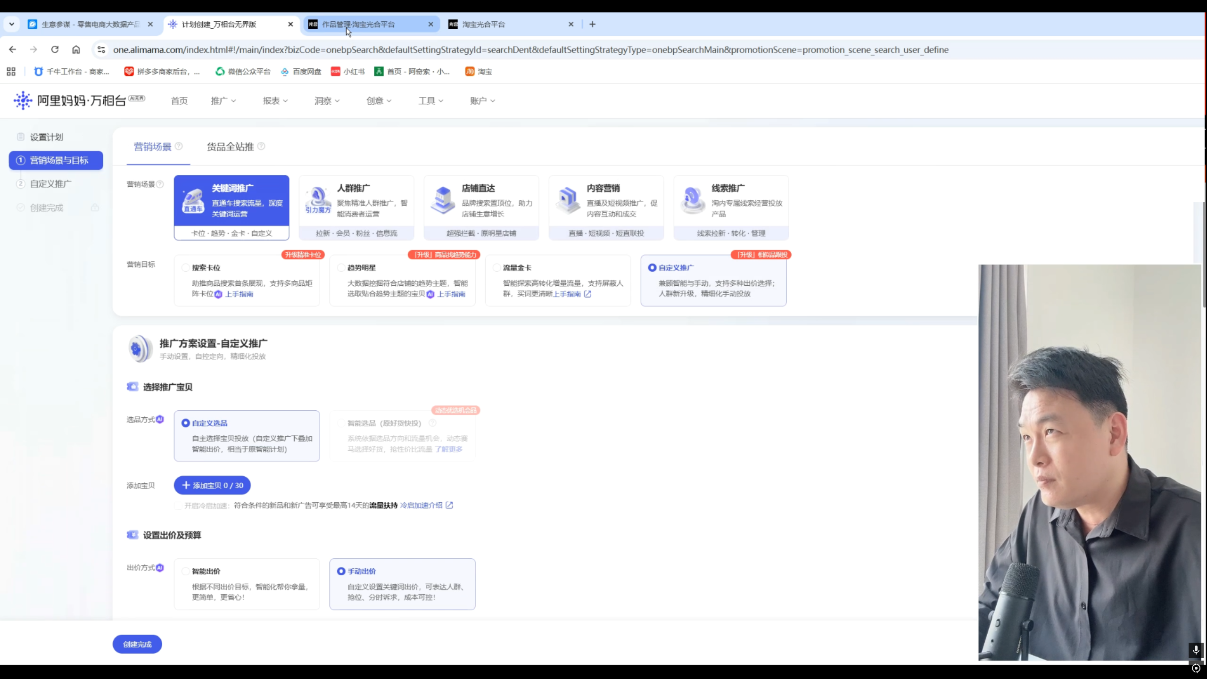This screenshot has height=679, width=1207.
Task: Open a new browser tab
Action: pyautogui.click(x=593, y=24)
